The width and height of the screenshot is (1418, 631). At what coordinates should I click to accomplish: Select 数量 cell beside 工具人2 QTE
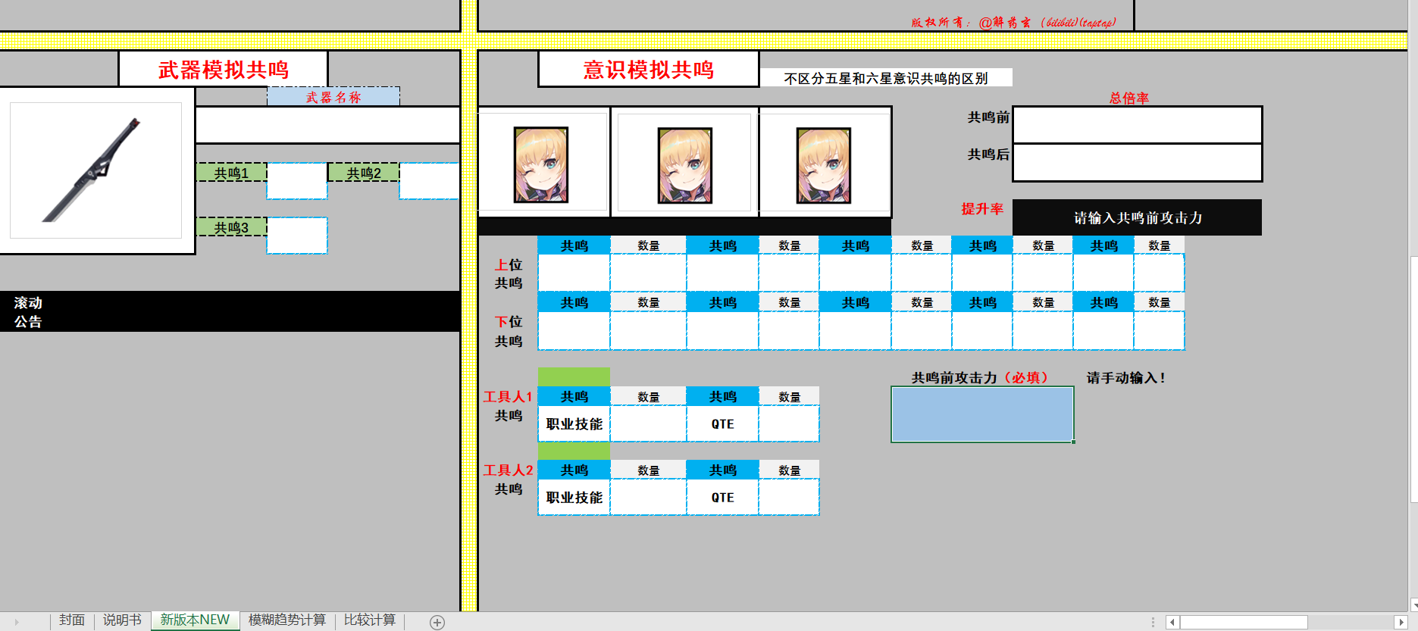[x=789, y=497]
